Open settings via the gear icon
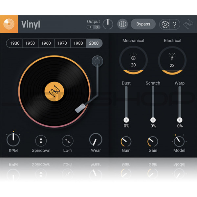Screen dimensions: 197x197 tap(165, 24)
